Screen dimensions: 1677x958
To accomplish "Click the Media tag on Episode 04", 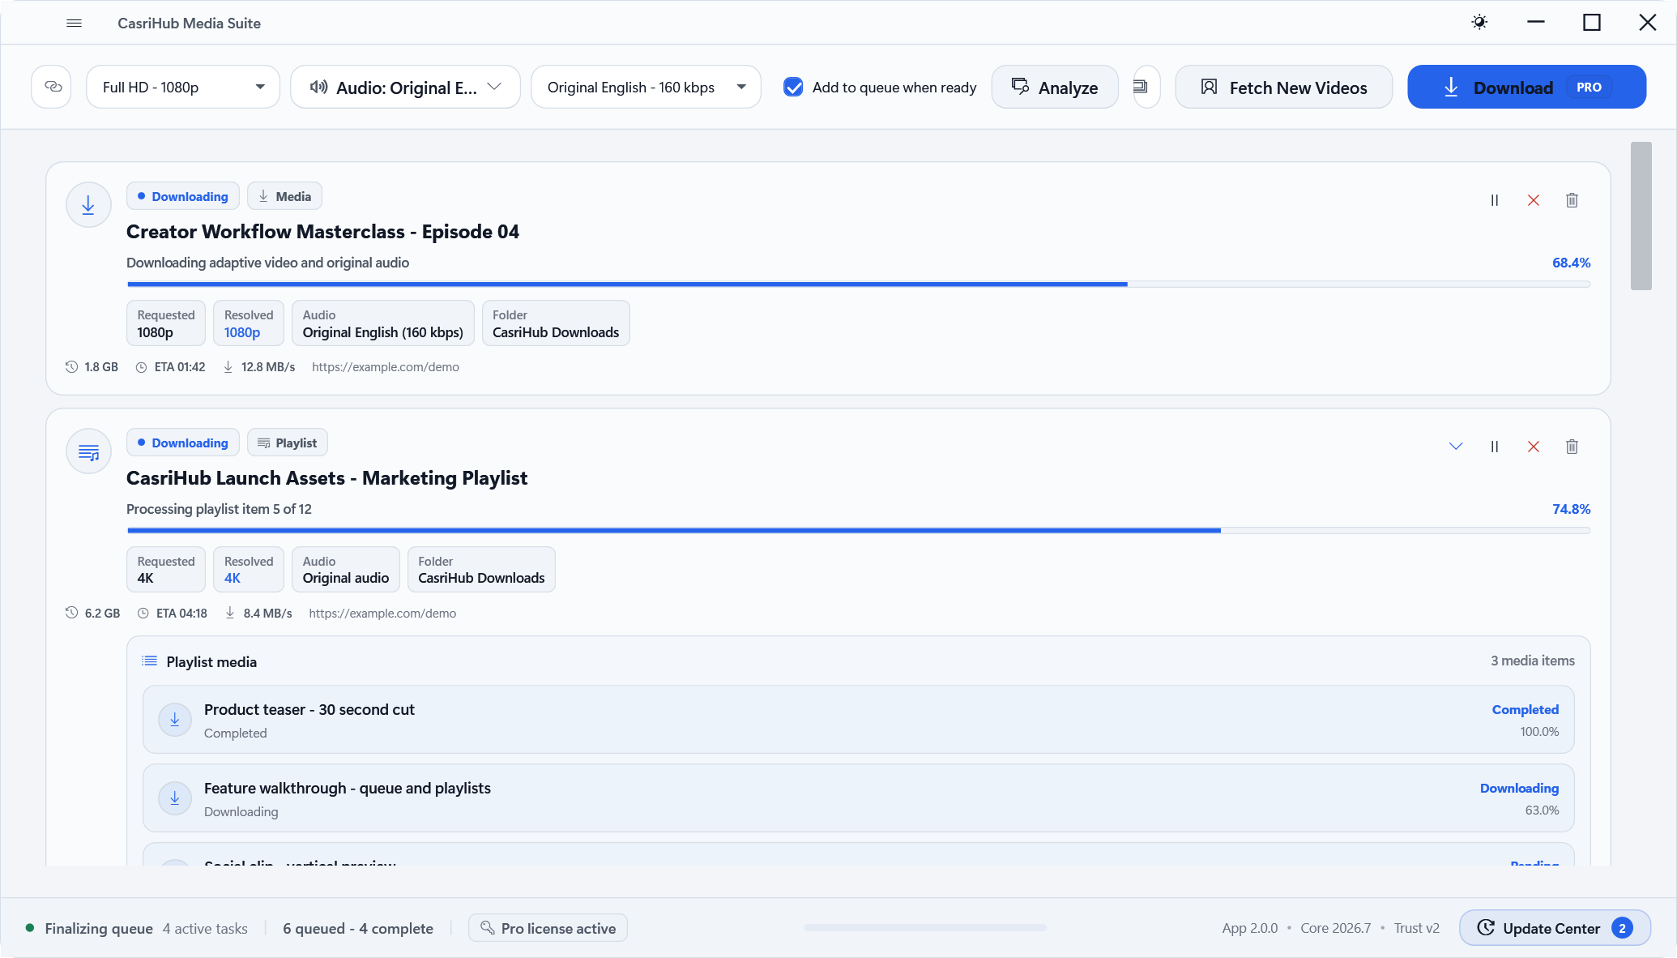I will coord(284,196).
